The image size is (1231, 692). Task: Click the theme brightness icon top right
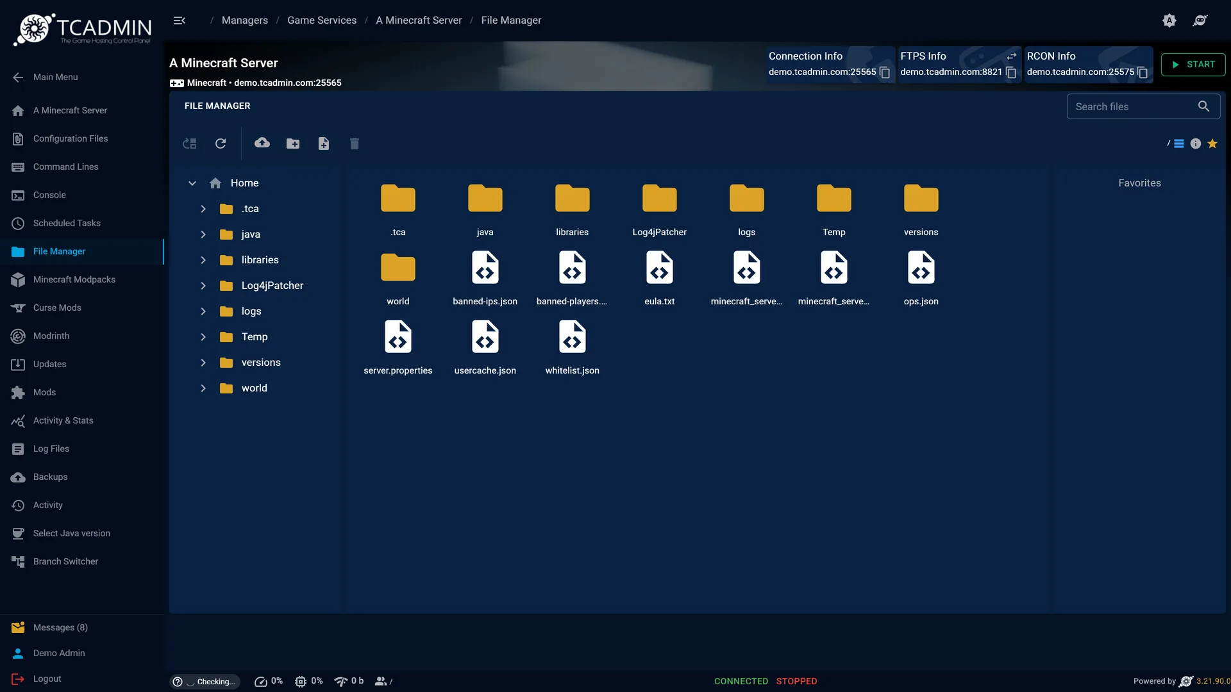point(1169,21)
